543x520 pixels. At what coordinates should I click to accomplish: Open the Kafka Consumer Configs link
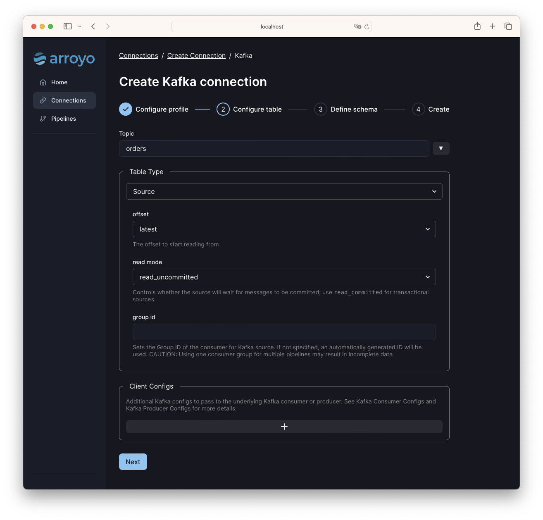tap(390, 401)
